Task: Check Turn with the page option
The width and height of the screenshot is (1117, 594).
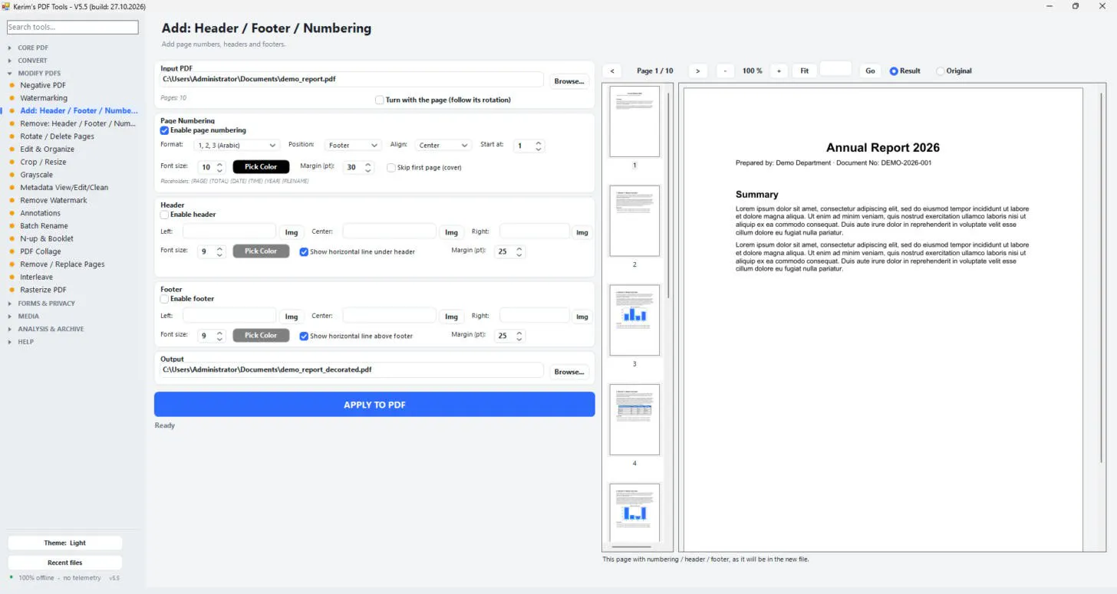Action: point(380,100)
